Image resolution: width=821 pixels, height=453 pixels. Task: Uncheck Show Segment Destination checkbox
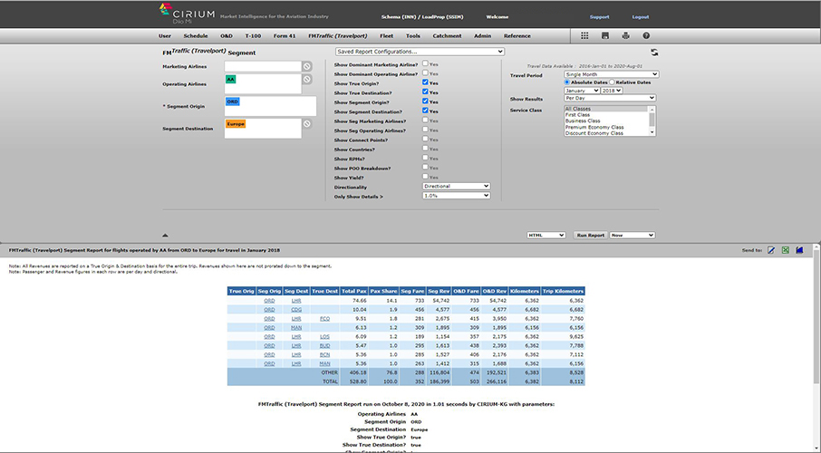(x=425, y=111)
